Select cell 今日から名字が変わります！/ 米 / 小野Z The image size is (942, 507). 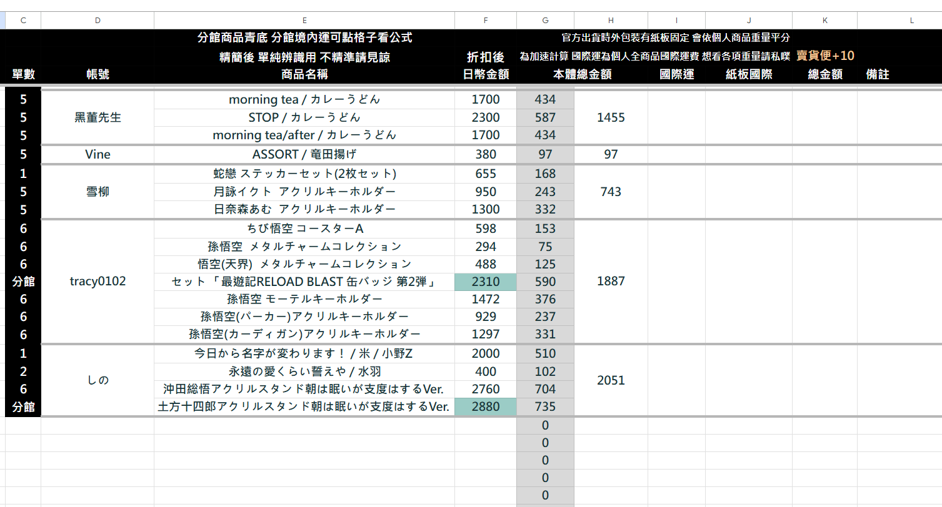click(304, 354)
